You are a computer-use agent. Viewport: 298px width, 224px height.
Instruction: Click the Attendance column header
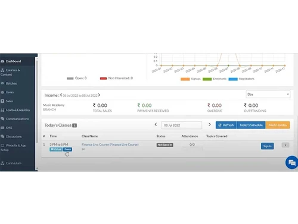point(190,136)
